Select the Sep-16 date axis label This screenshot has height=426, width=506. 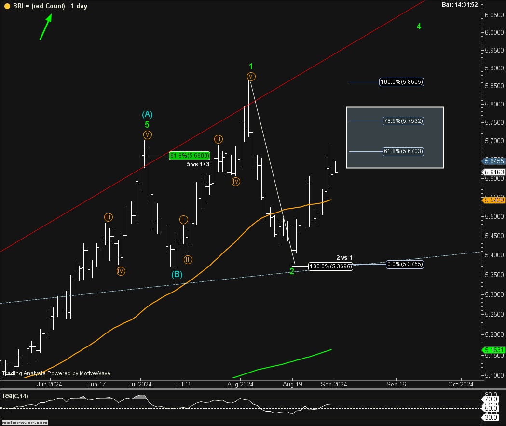[x=396, y=384]
